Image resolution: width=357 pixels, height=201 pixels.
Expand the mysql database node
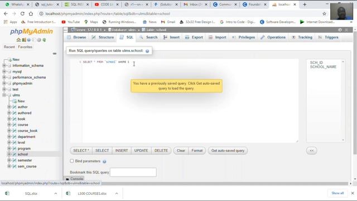(x=4, y=71)
